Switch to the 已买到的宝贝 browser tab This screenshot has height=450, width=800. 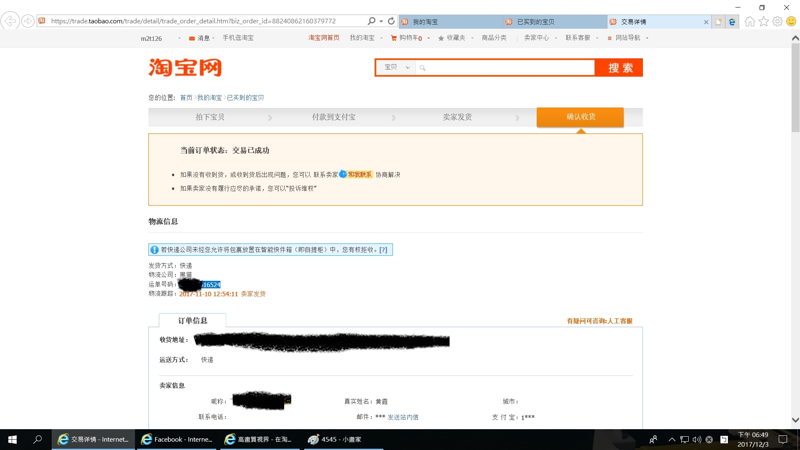555,22
